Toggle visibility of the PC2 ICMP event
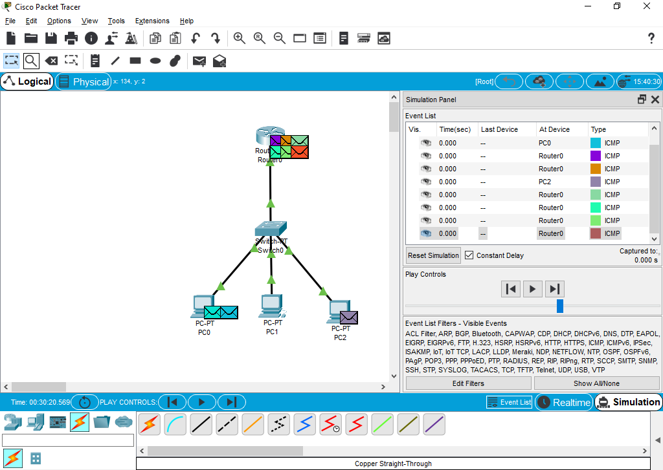663x470 pixels. pyautogui.click(x=426, y=182)
